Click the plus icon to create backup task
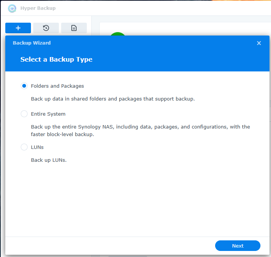Viewport: 271px width, 257px height. (x=18, y=28)
